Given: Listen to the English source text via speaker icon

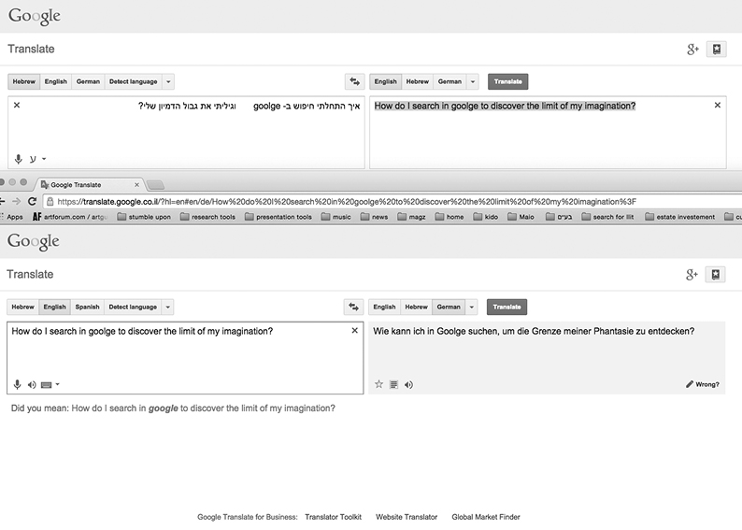Looking at the screenshot, I should point(31,384).
